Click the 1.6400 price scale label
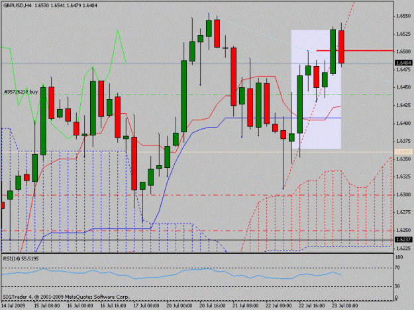The image size is (414, 310). point(403,123)
